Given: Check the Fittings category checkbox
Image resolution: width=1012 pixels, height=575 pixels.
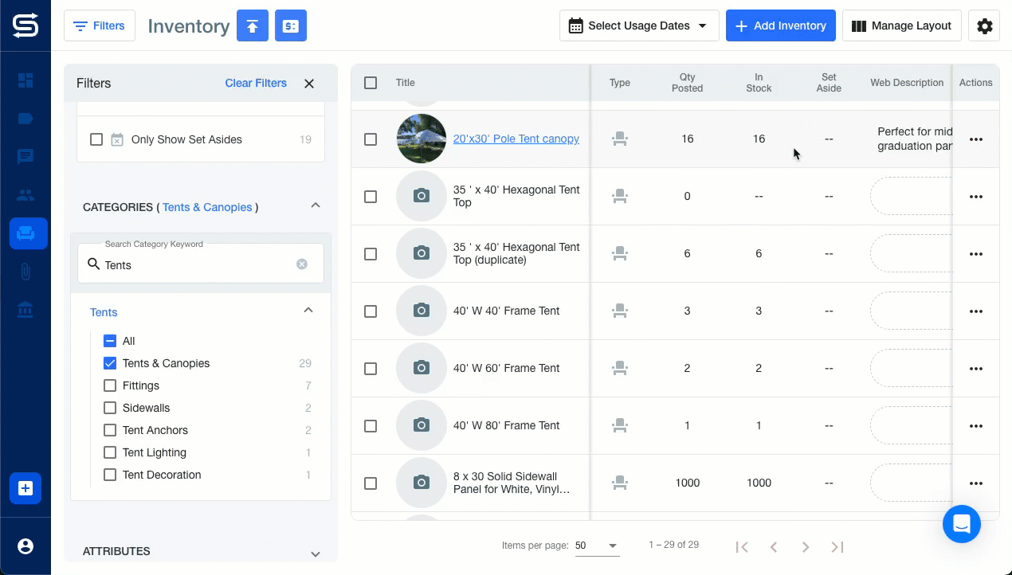Looking at the screenshot, I should tap(110, 385).
